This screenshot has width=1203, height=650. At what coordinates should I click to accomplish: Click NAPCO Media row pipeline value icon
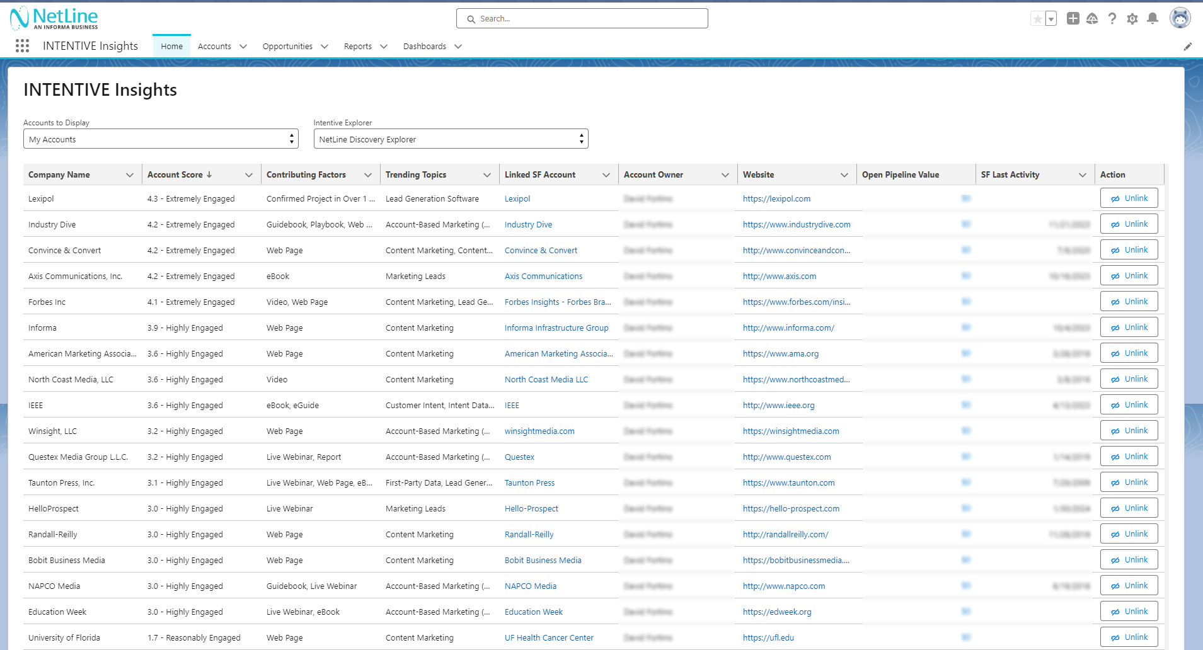tap(966, 586)
